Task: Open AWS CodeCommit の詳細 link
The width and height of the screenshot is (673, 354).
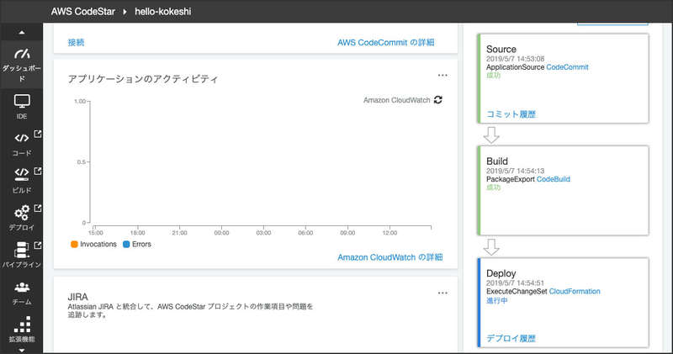Action: click(386, 43)
